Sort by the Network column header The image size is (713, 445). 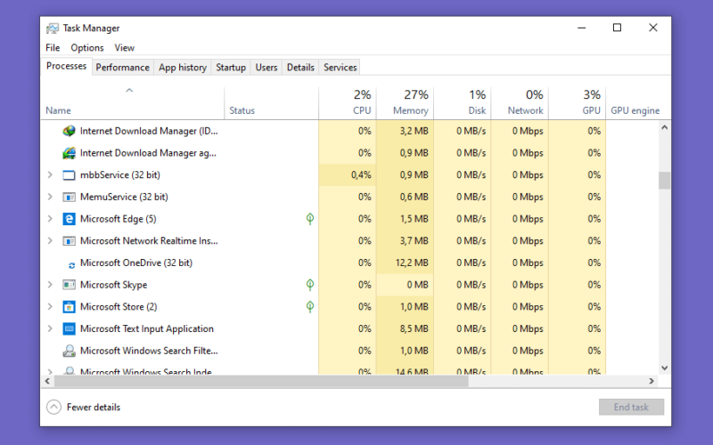[x=520, y=103]
